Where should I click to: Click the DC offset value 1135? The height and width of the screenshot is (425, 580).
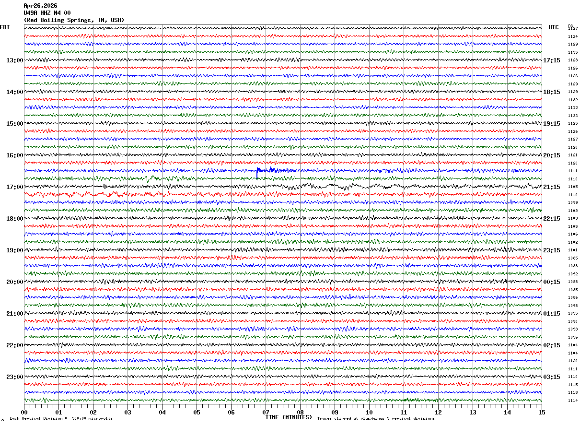(573, 52)
